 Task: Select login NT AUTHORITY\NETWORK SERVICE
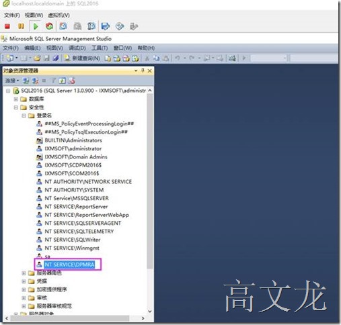[x=88, y=182]
